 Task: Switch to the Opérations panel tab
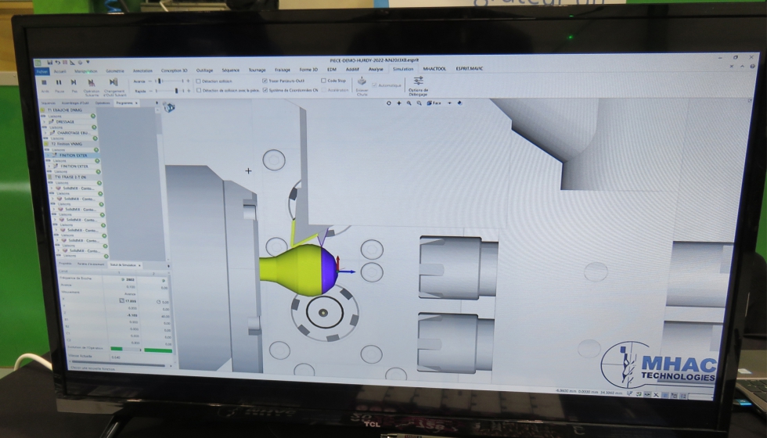coord(103,103)
